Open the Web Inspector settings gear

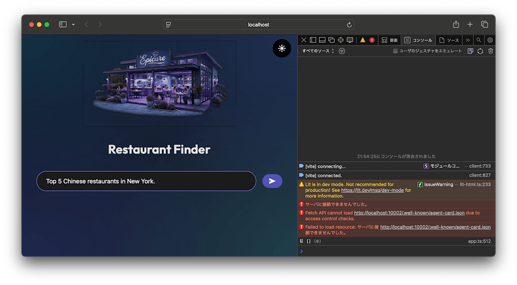[x=490, y=40]
